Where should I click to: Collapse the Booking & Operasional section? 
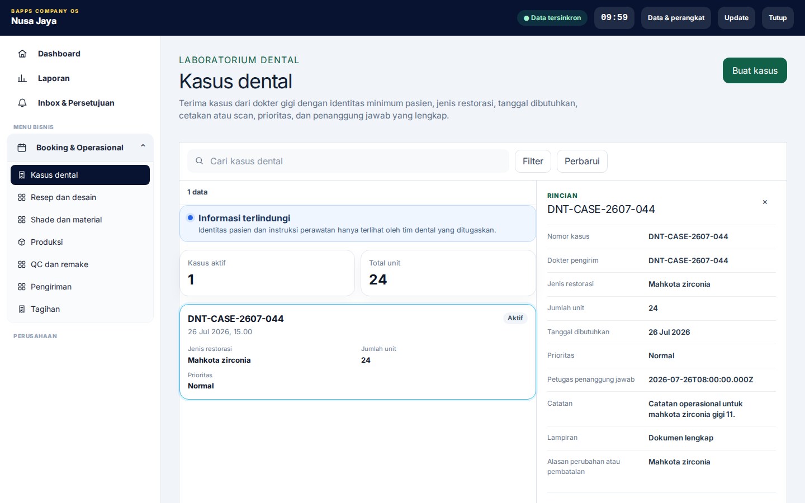[x=143, y=146]
